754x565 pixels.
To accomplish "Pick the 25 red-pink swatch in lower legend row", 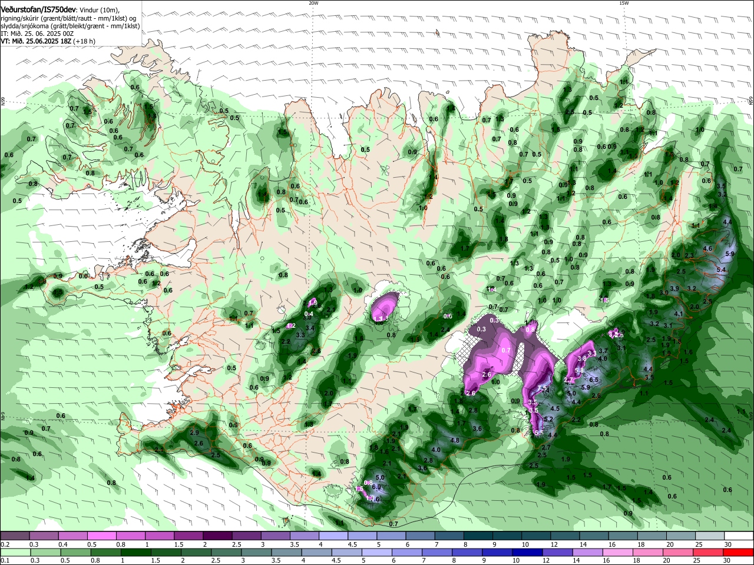I will pos(707,553).
